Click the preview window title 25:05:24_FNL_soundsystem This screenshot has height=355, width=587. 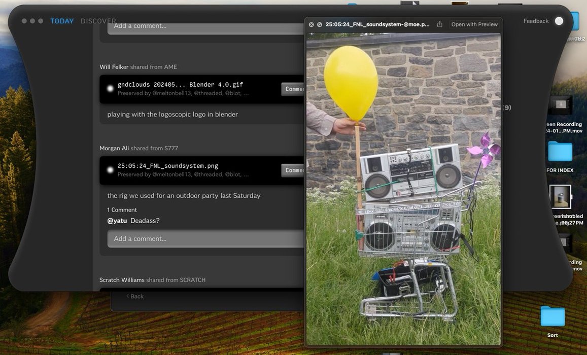[377, 24]
